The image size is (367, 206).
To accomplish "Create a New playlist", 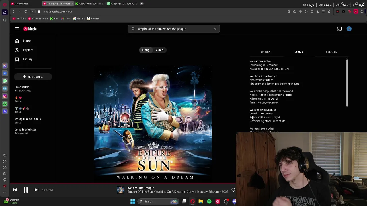I will point(33,77).
